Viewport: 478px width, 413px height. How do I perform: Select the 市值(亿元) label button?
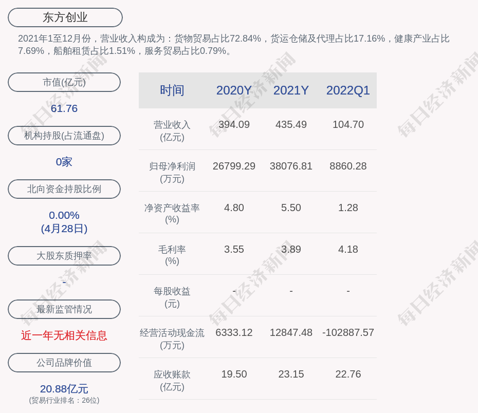(64, 82)
